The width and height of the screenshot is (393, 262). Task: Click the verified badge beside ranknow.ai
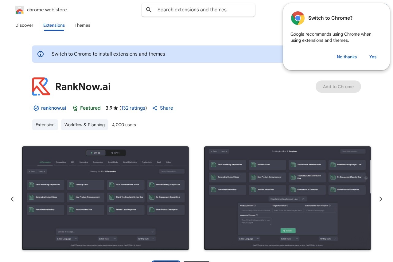coord(36,108)
